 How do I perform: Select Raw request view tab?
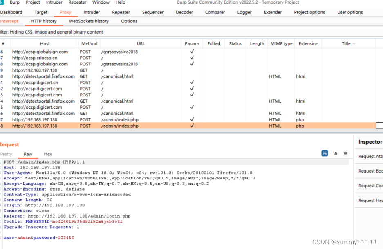[x=28, y=154]
